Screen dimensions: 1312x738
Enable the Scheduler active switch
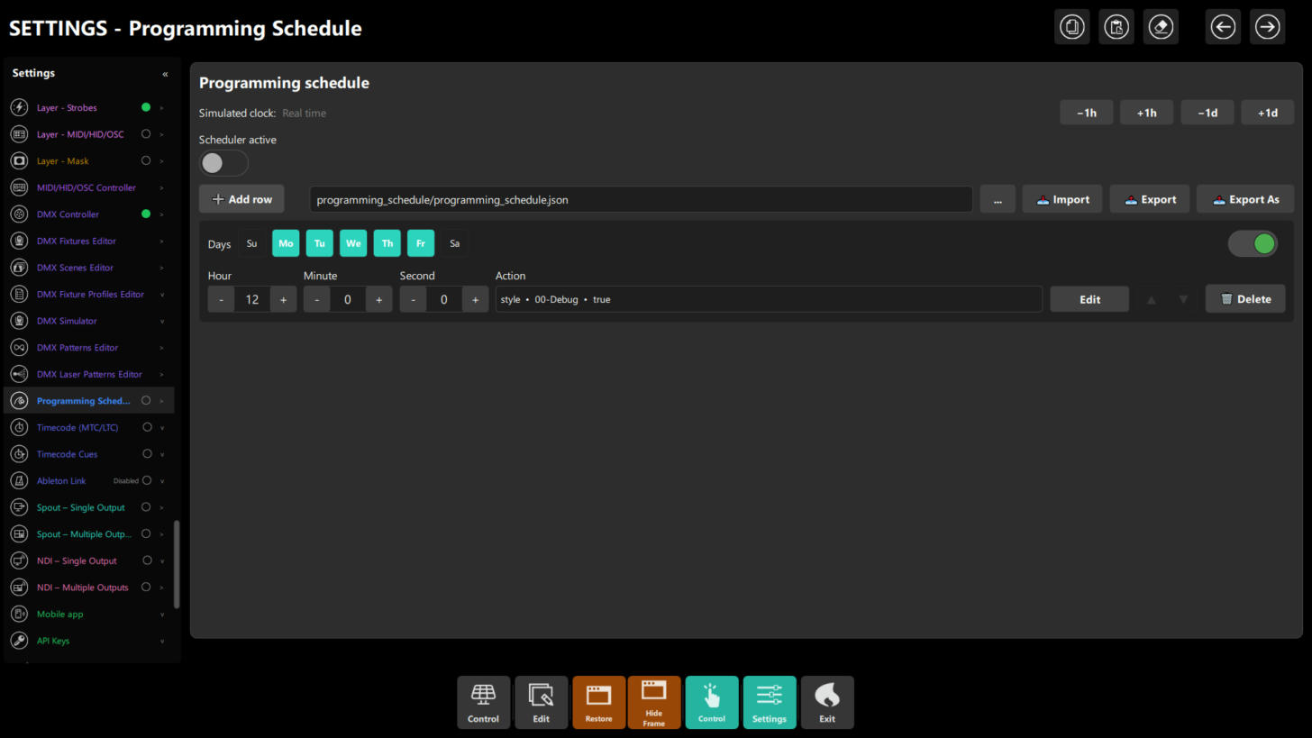click(223, 163)
